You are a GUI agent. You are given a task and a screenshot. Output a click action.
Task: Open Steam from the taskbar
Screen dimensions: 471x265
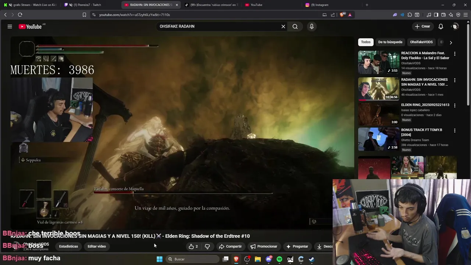click(x=311, y=259)
